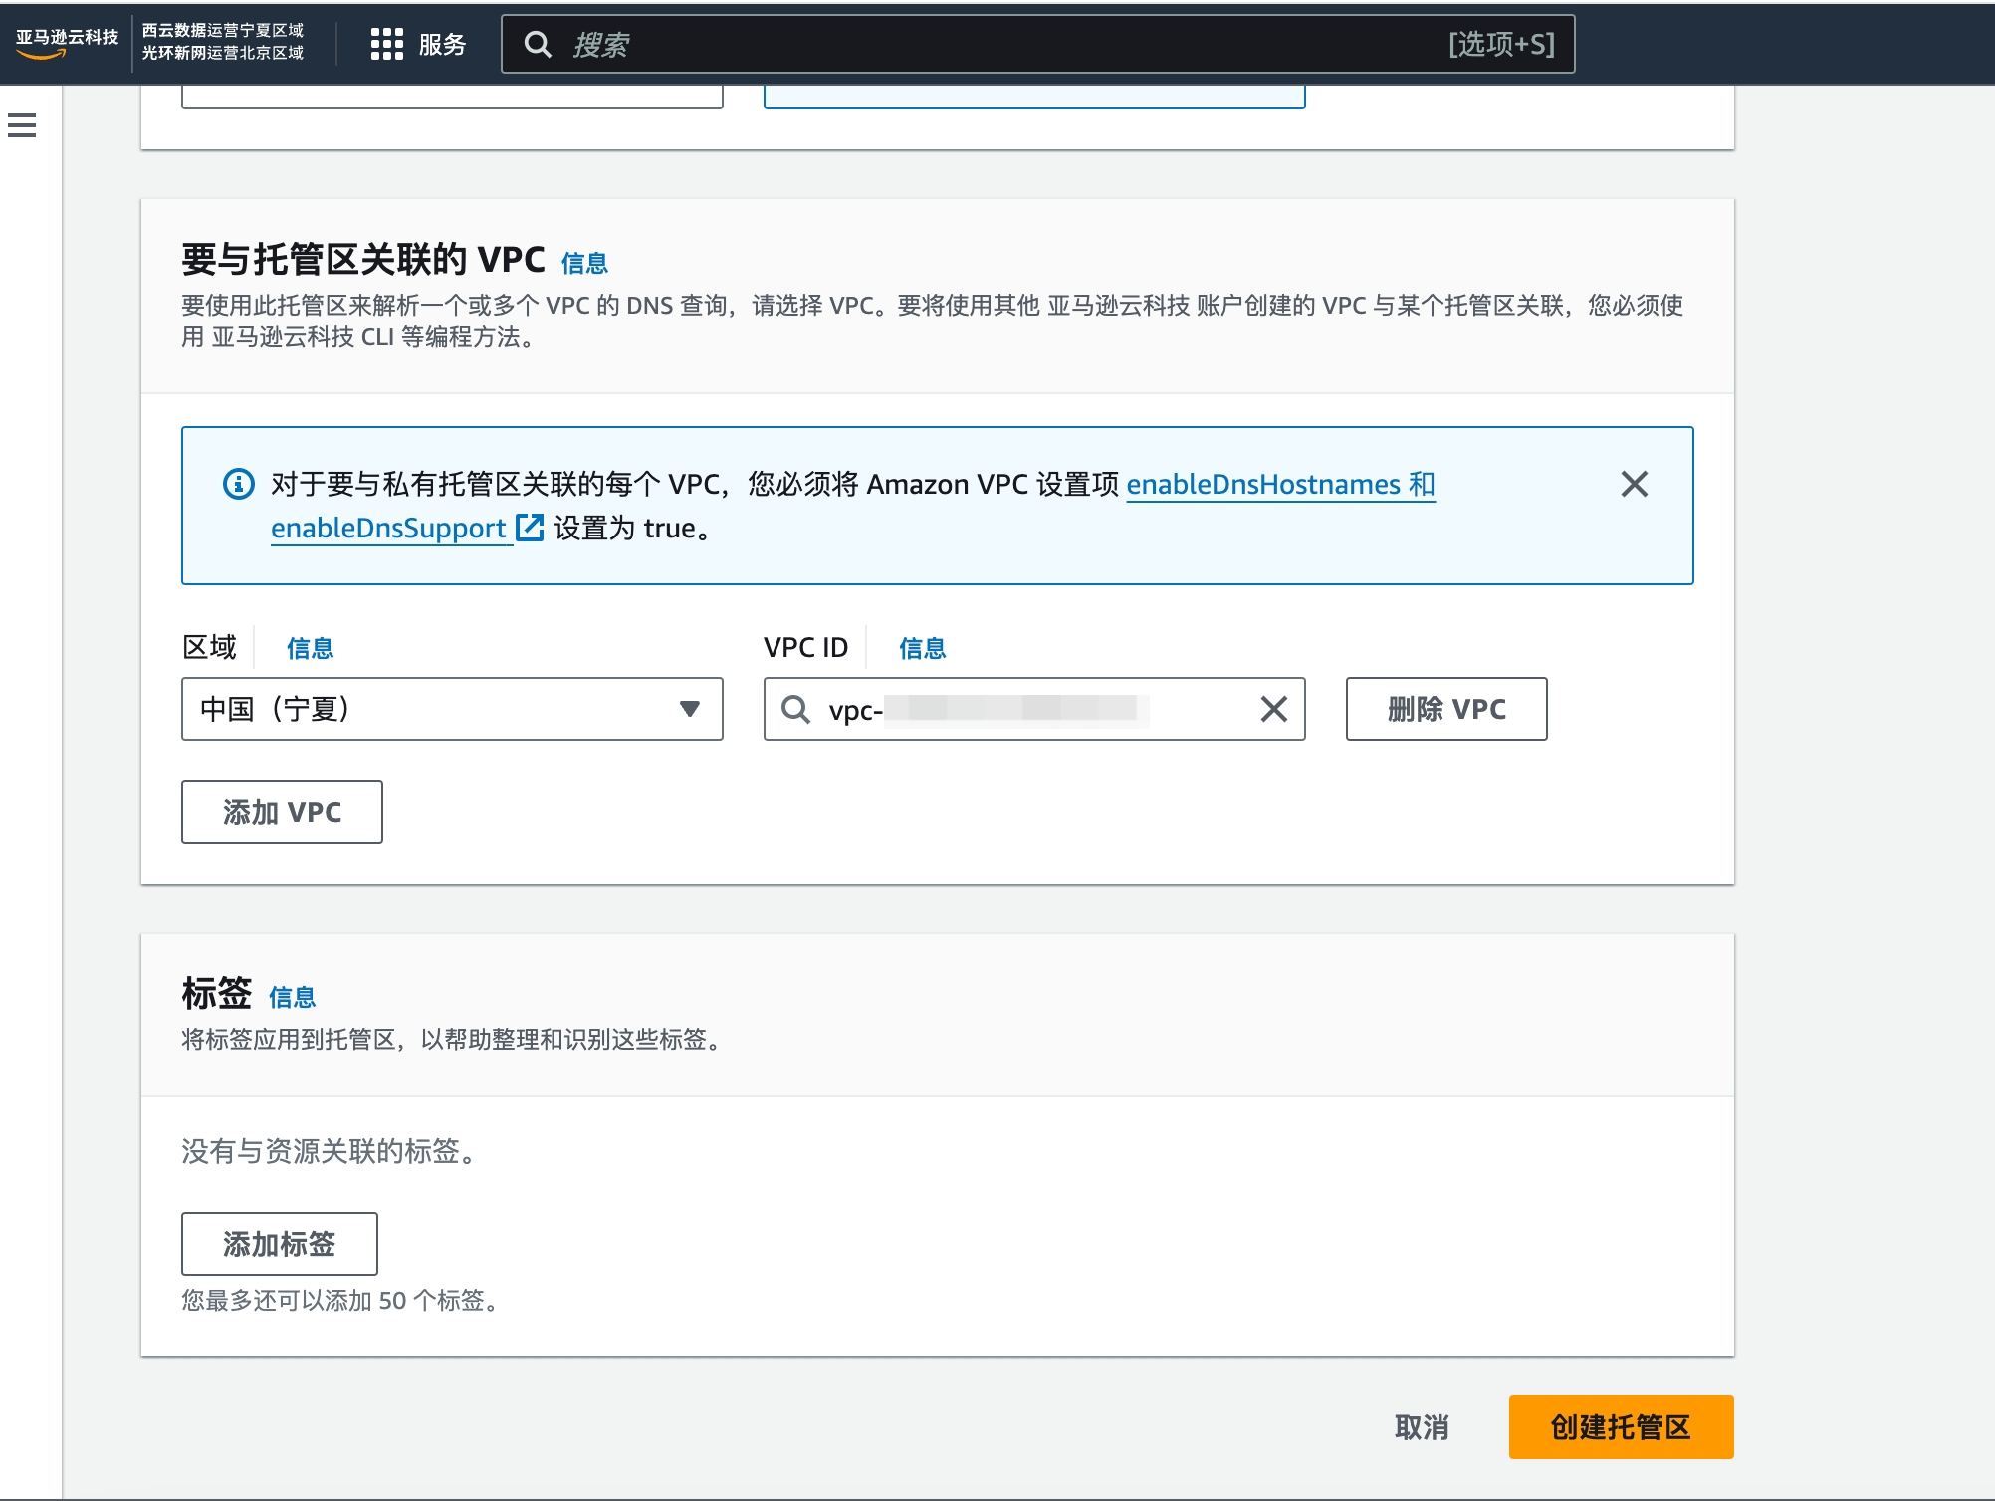This screenshot has height=1501, width=1995.
Task: Open enableDnsSupport external link icon
Action: pyautogui.click(x=529, y=528)
